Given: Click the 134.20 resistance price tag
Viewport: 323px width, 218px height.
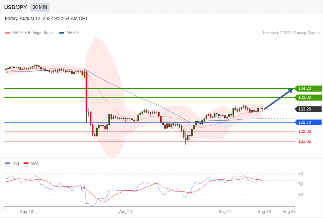Looking at the screenshot, I should pyautogui.click(x=309, y=89).
